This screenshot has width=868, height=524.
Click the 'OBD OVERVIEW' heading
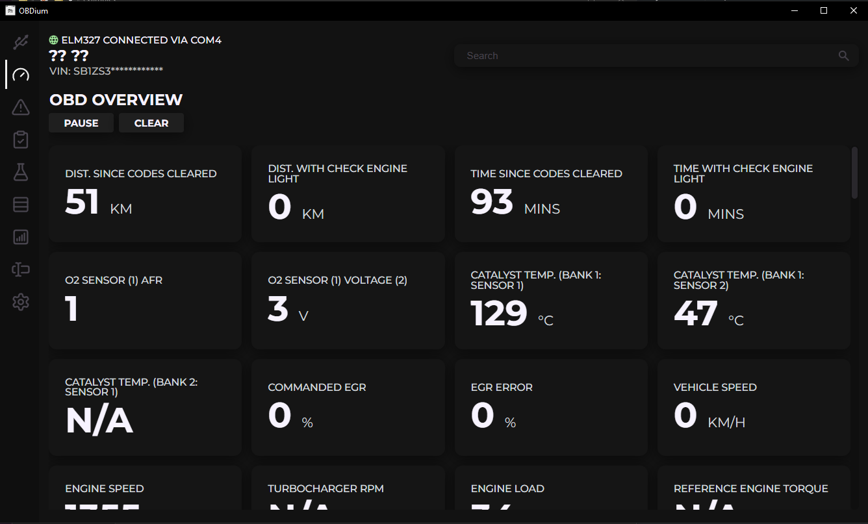[x=116, y=99]
